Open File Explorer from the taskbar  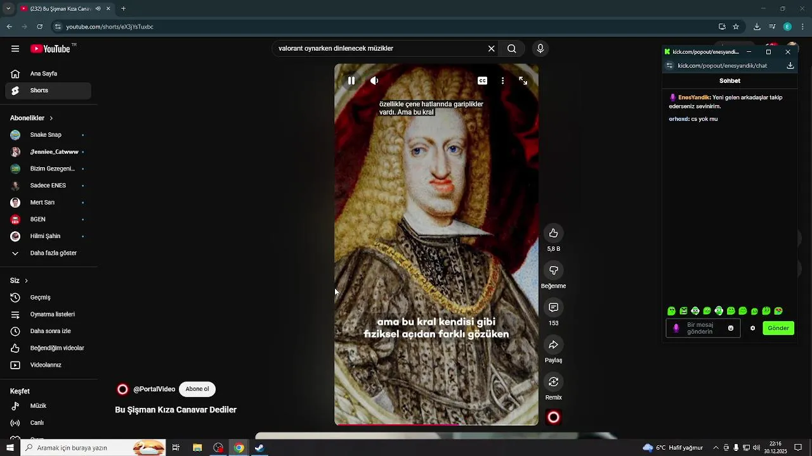pos(197,448)
